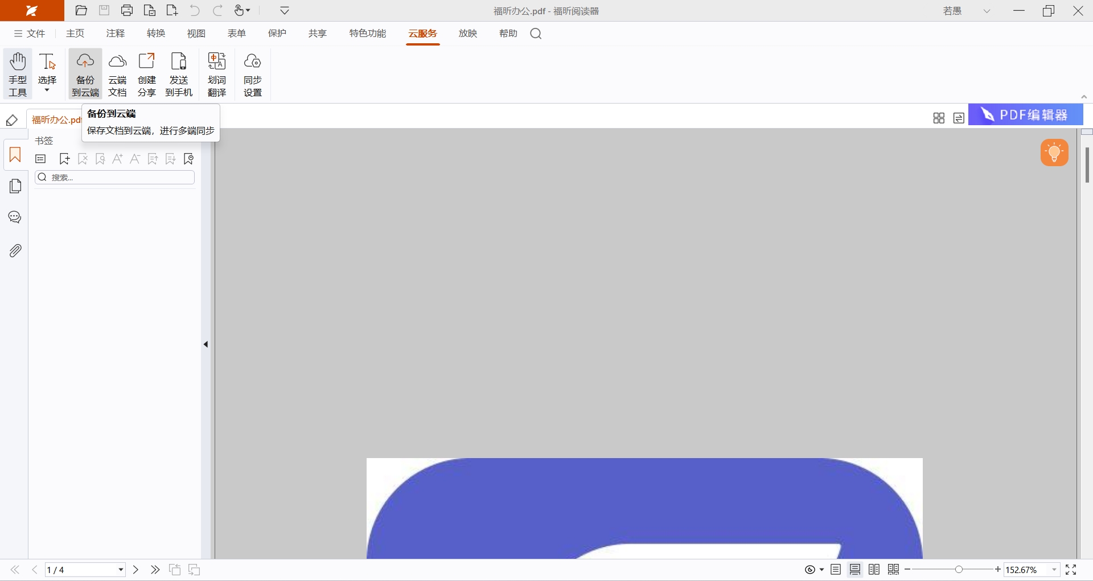
Task: Toggle single page view mode
Action: [x=836, y=570]
